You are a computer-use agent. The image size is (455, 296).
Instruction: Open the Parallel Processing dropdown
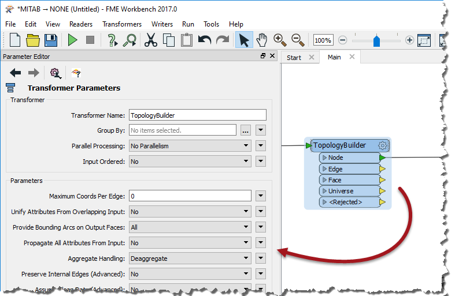click(190, 145)
